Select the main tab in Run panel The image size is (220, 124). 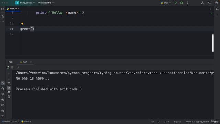[x=24, y=62]
